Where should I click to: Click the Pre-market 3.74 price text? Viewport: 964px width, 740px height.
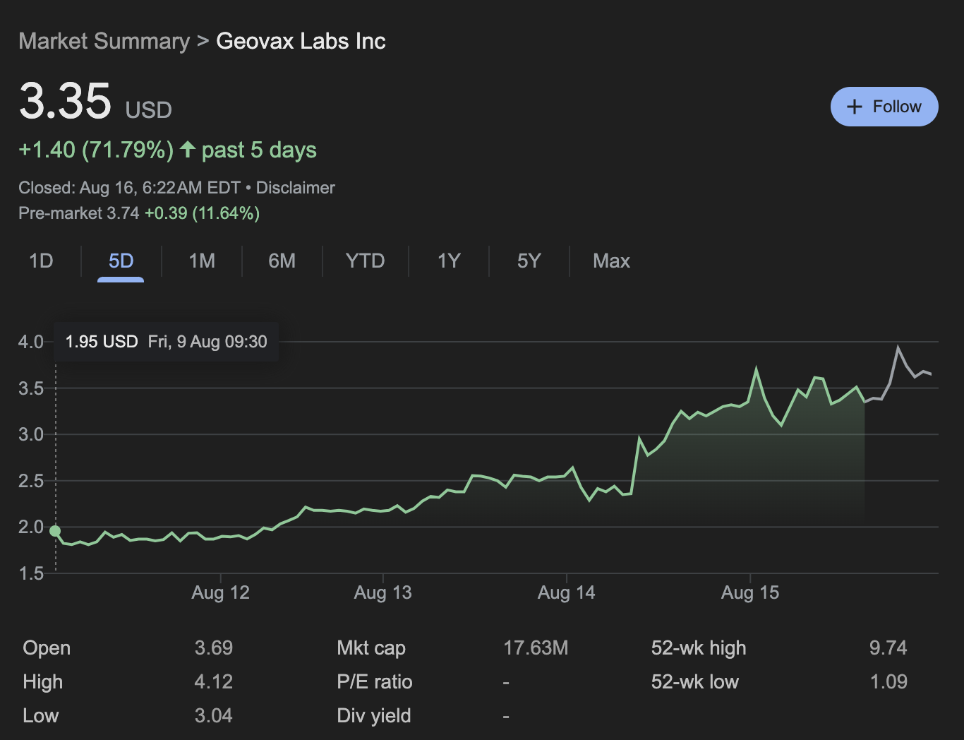click(79, 213)
